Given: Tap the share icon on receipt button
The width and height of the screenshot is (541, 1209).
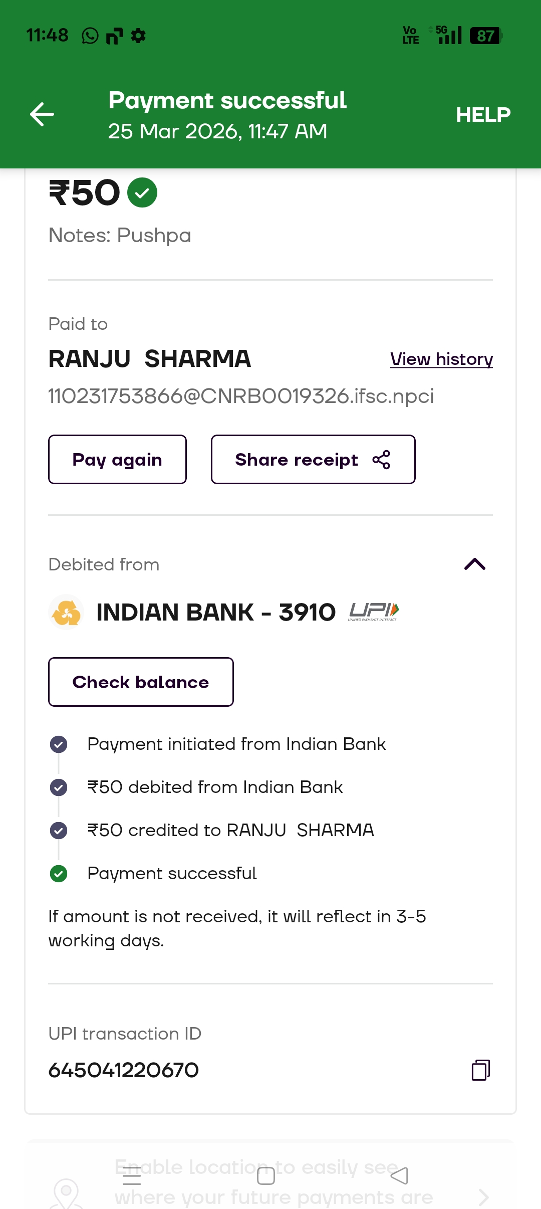Looking at the screenshot, I should pos(381,460).
